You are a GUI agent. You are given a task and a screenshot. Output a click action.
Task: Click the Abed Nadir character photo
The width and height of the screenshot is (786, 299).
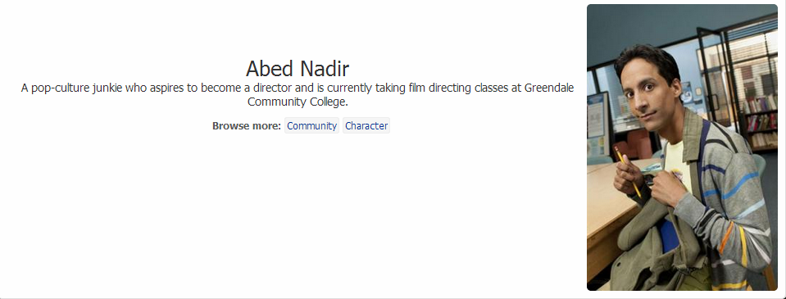coord(682,147)
